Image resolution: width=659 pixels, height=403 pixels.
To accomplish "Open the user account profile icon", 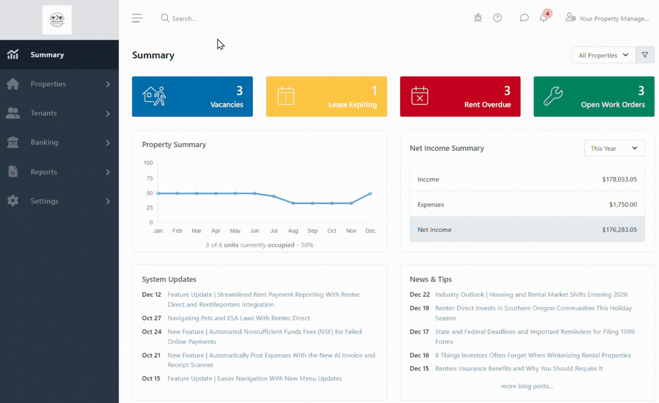I will tap(571, 18).
